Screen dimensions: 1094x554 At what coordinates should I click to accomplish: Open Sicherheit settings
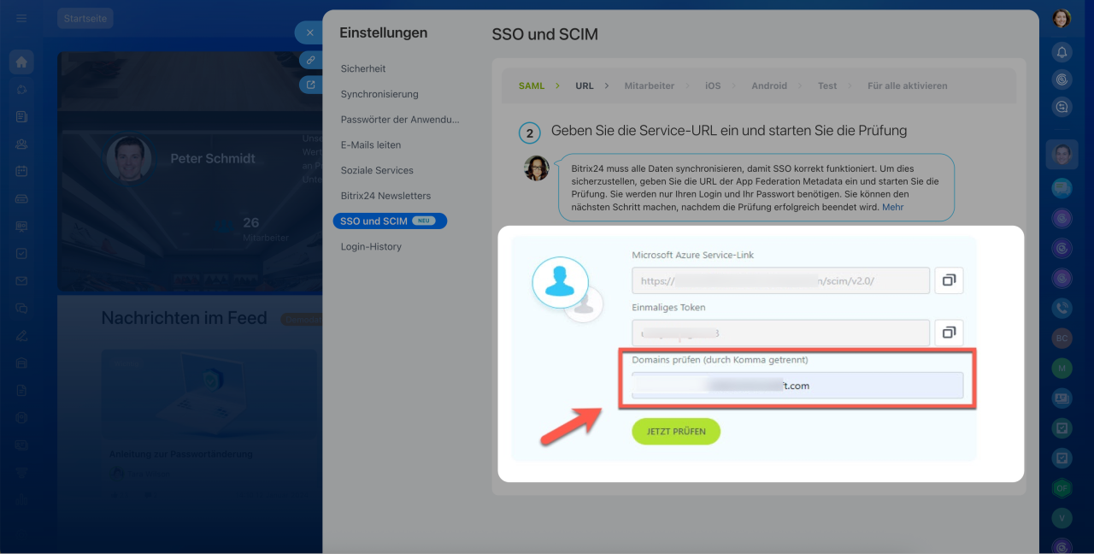tap(363, 68)
